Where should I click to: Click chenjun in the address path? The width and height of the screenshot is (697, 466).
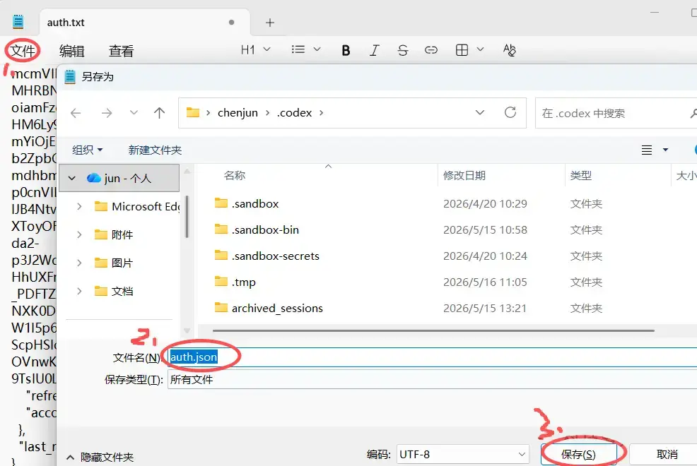238,113
